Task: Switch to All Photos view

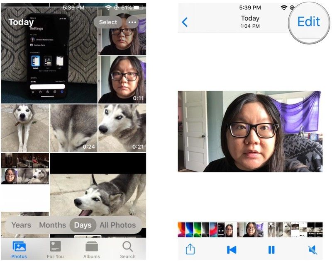Action: click(117, 225)
